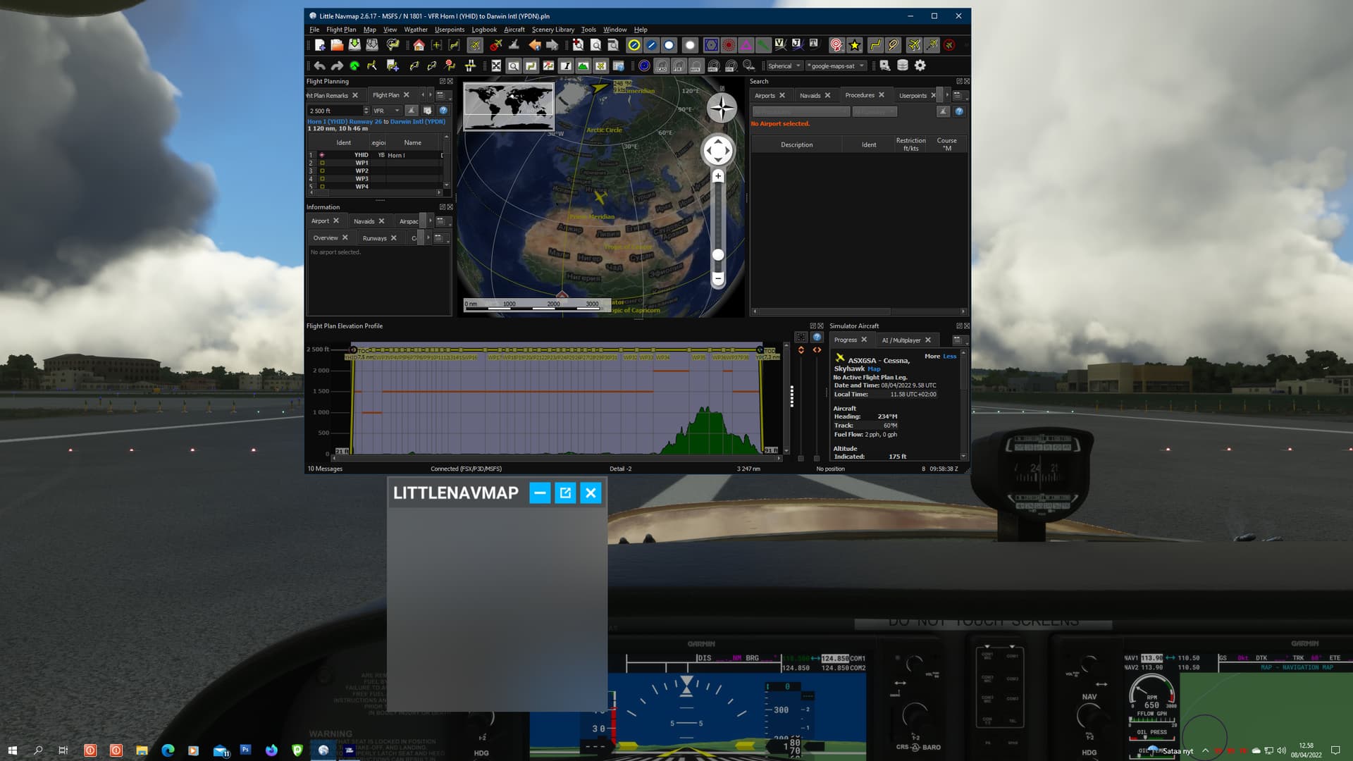Click the Map link next to Skyhawk
This screenshot has width=1353, height=761.
point(874,369)
